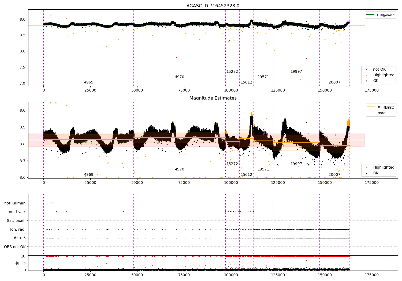Click 'Highlighted' in the Magnitude Estimates legend
The width and height of the screenshot is (402, 281).
coord(384,168)
